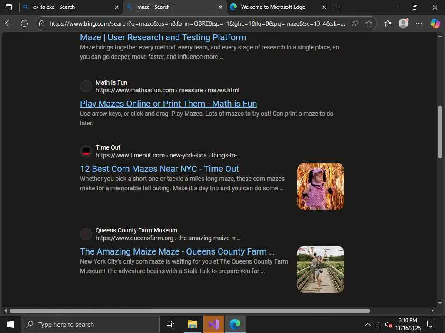This screenshot has height=333, width=445.
Task: Click the scroll down arrow
Action: pos(440,303)
